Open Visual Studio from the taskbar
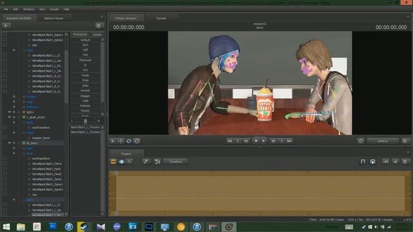 click(101, 226)
